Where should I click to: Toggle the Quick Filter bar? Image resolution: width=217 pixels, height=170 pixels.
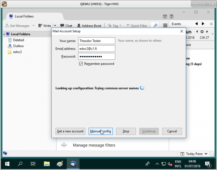137,26
